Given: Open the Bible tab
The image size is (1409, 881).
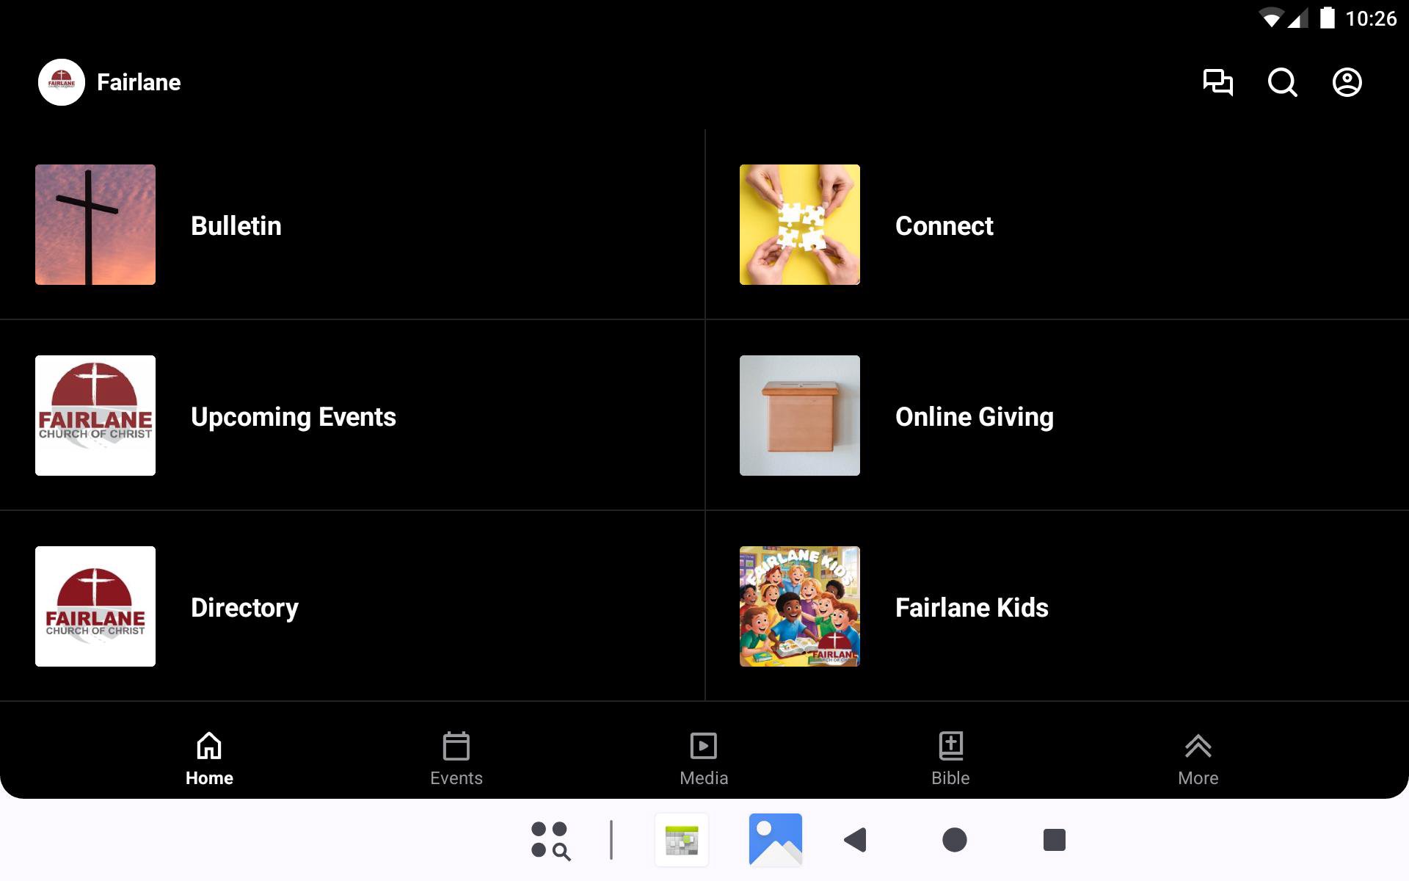Looking at the screenshot, I should tap(950, 758).
